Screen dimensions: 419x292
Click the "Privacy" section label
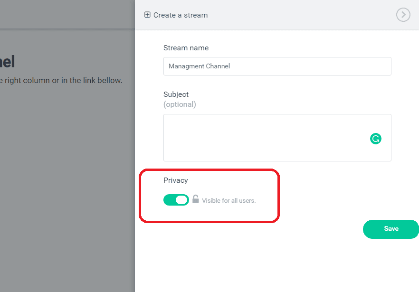pos(175,180)
